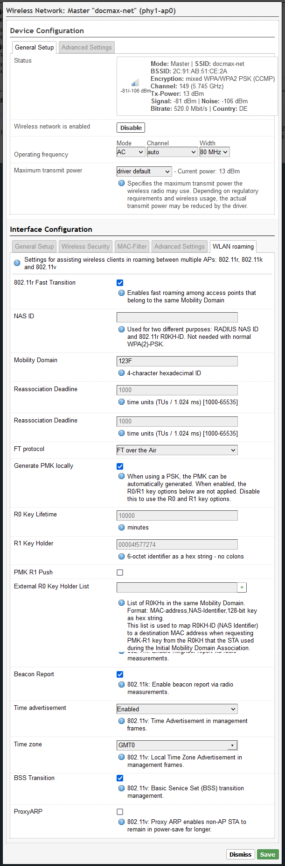This screenshot has height=866, width=285.
Task: Toggle the Beacon Report checkbox
Action: tap(120, 674)
